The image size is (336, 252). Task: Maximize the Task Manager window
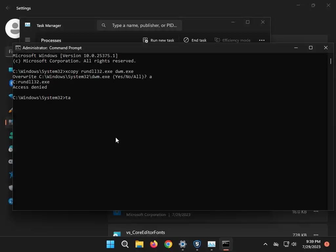tap(248, 22)
